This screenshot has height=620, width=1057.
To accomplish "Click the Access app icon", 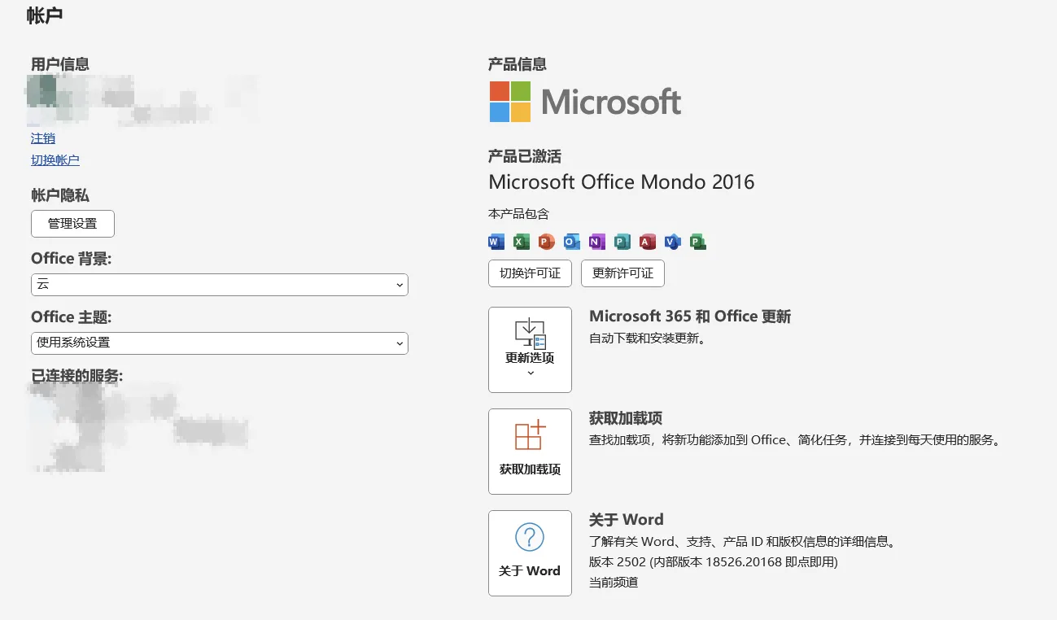I will click(x=648, y=242).
